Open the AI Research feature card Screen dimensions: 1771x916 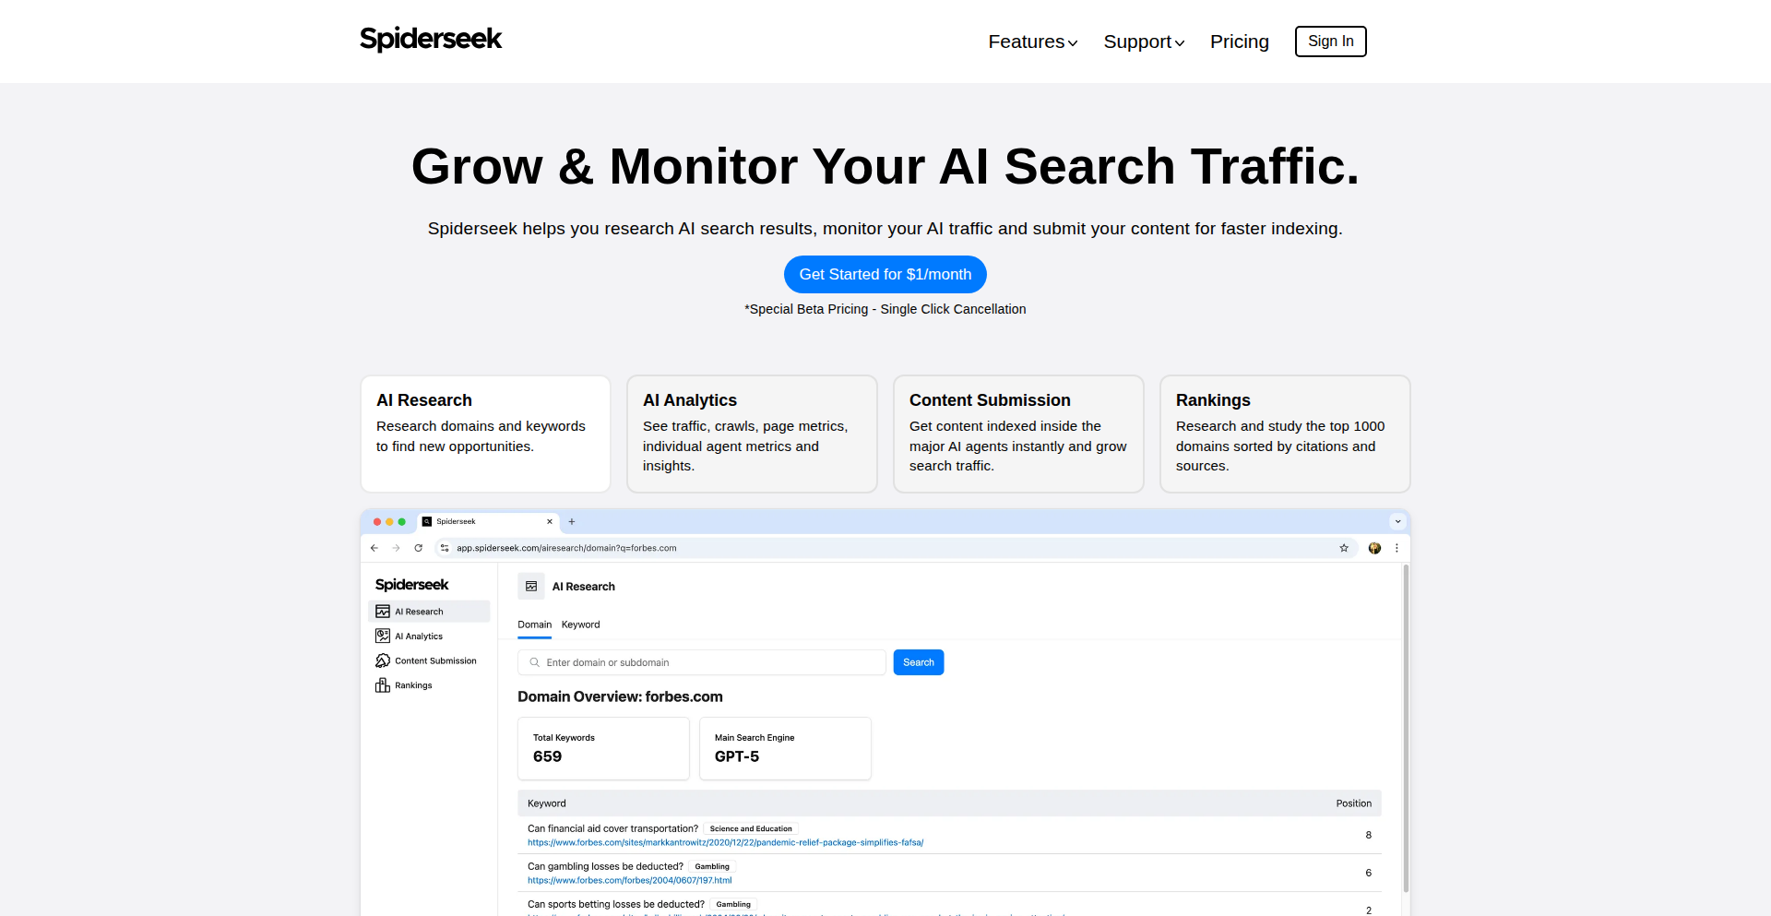[x=485, y=434]
